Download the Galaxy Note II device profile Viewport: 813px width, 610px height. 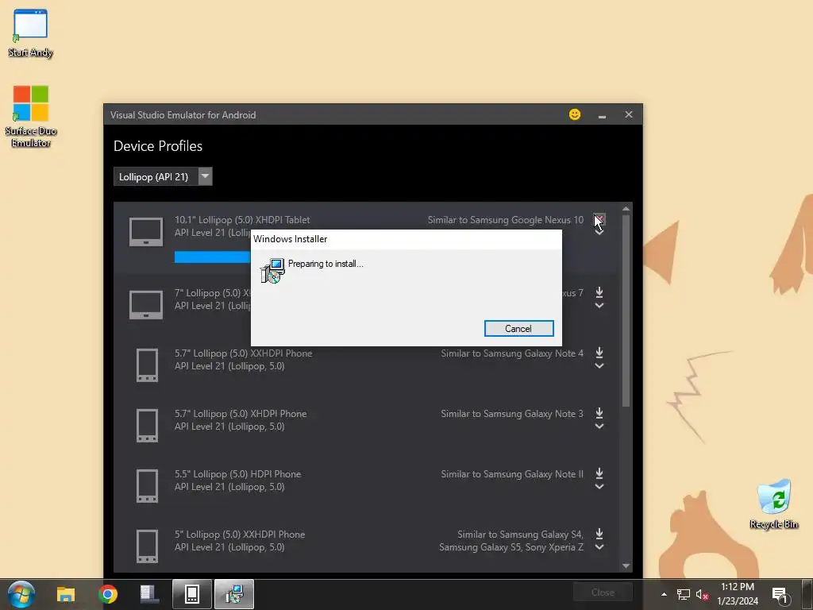[x=599, y=473]
